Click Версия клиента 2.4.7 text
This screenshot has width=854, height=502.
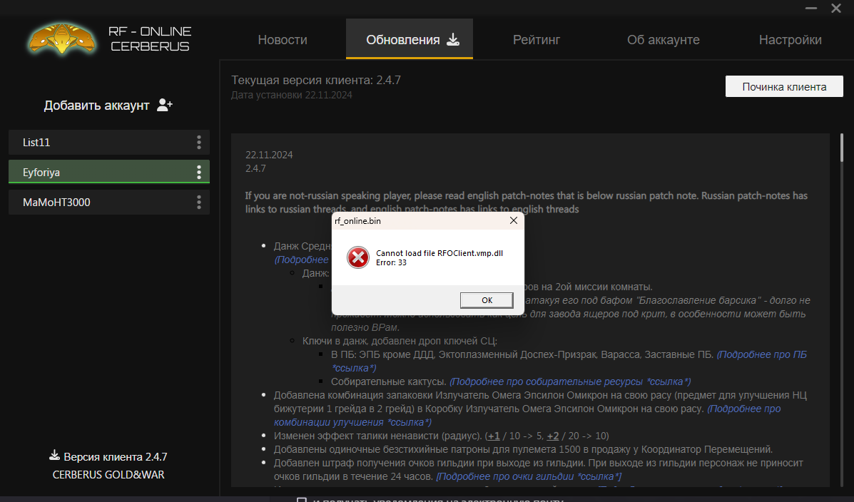click(x=115, y=457)
